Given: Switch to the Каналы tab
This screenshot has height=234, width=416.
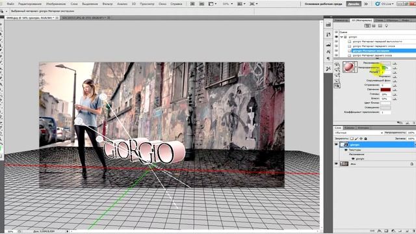Looking at the screenshot, I should tap(349, 128).
